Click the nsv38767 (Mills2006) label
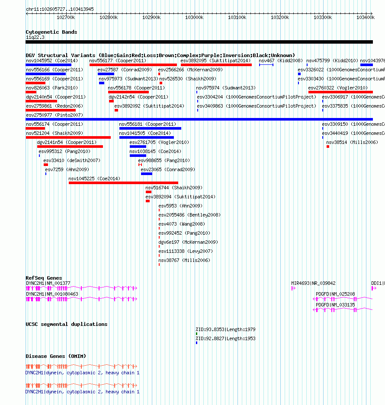Viewport: 385px width, 405px height. (184, 260)
